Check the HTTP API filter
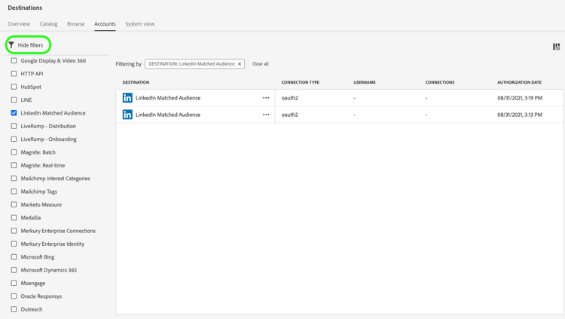 [x=14, y=74]
